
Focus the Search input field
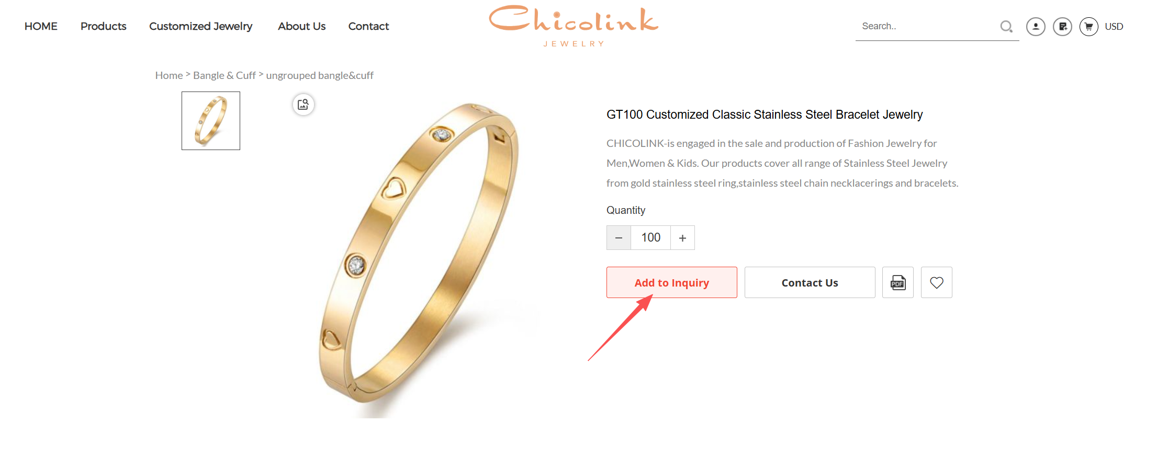[926, 26]
